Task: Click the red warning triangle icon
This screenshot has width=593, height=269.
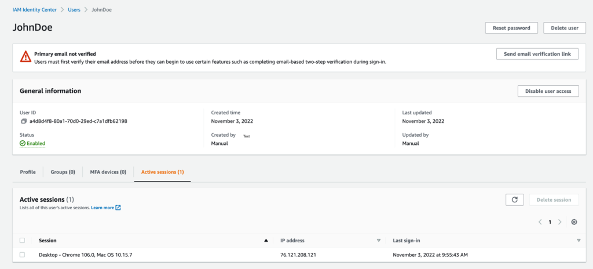Action: (25, 57)
